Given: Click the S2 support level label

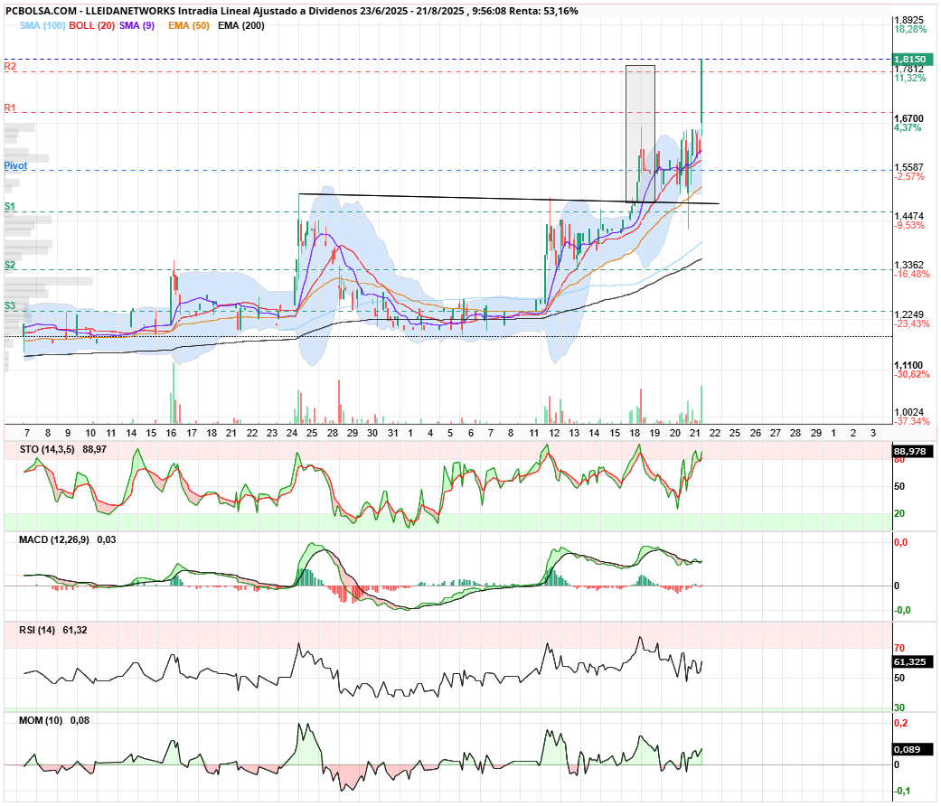Looking at the screenshot, I should pyautogui.click(x=10, y=265).
